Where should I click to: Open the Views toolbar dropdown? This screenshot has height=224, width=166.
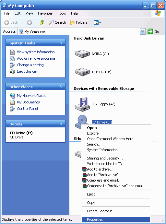(x=97, y=22)
